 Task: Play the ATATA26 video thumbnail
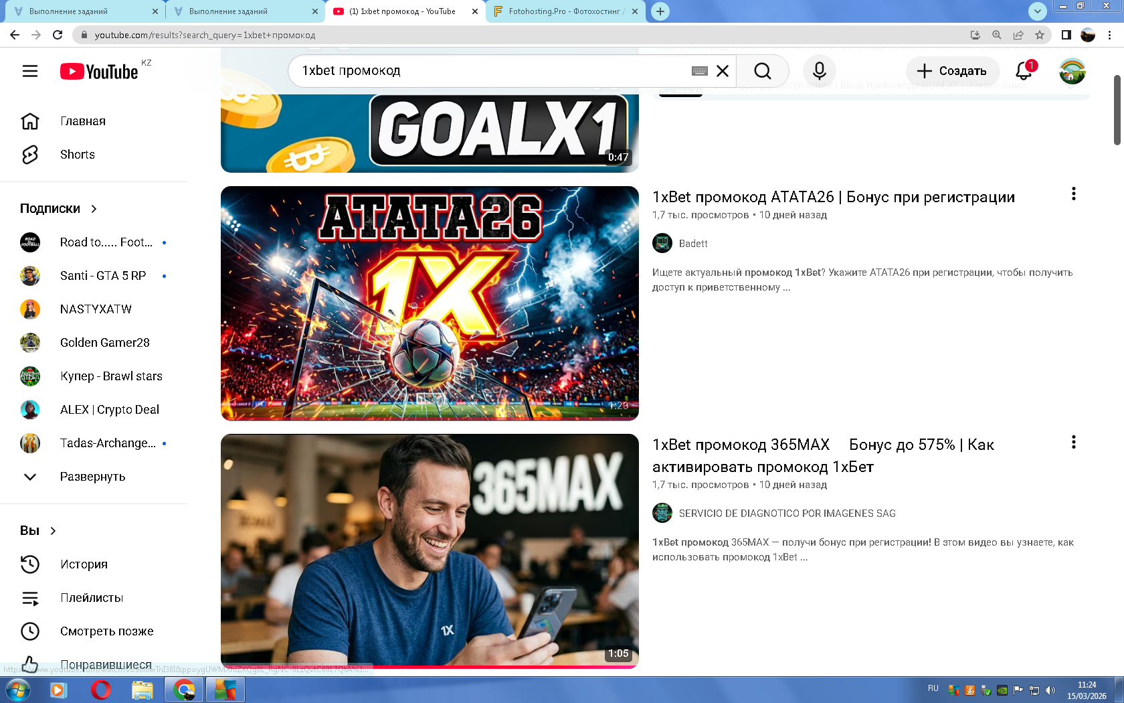pyautogui.click(x=430, y=303)
